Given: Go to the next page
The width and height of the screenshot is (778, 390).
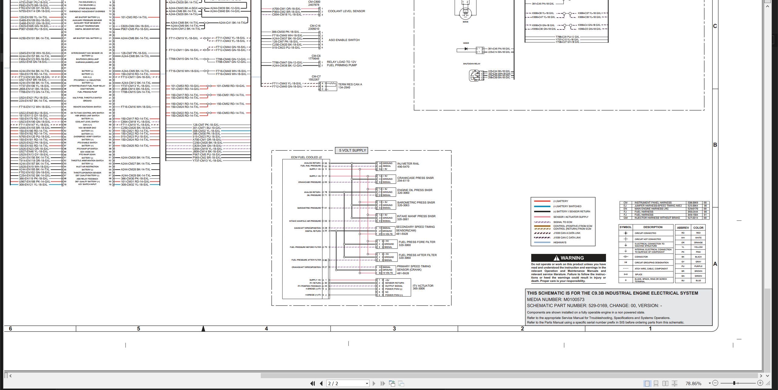Looking at the screenshot, I should point(374,384).
